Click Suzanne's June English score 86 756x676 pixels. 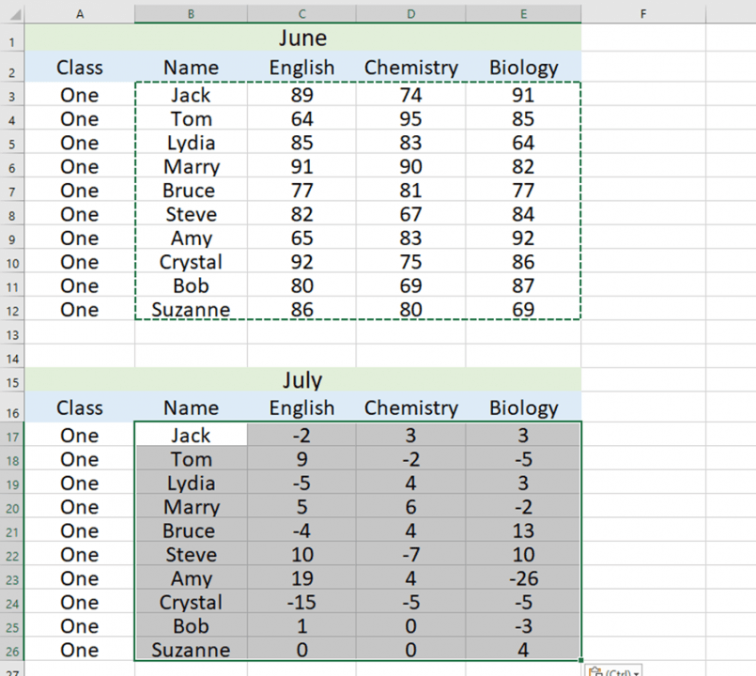[x=301, y=309]
